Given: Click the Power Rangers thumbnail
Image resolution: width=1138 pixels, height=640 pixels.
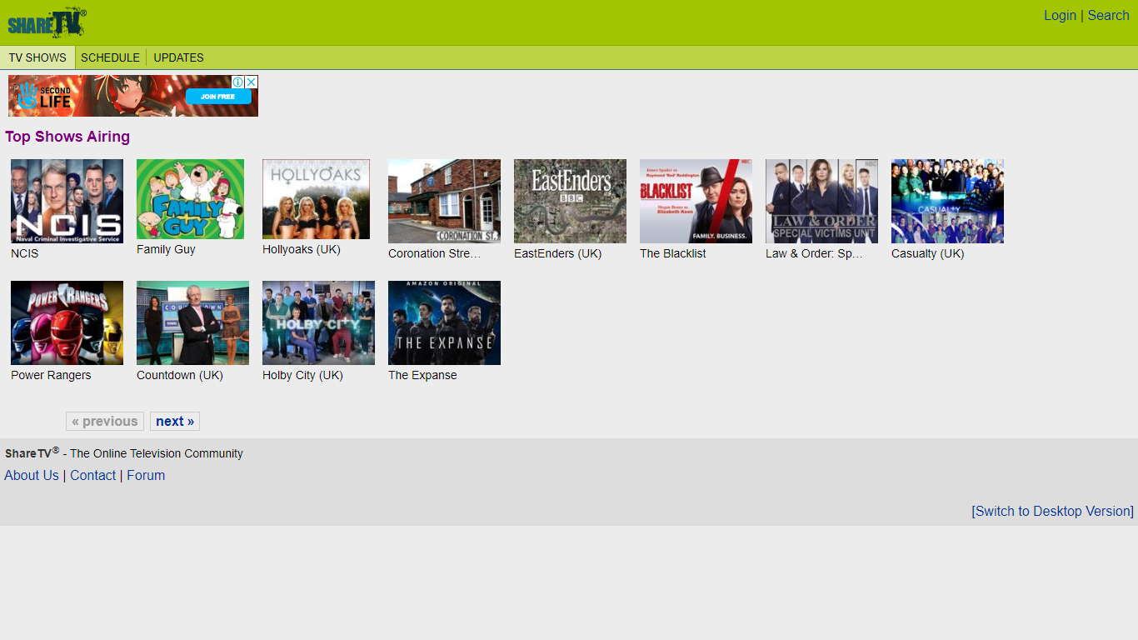Looking at the screenshot, I should click(67, 322).
